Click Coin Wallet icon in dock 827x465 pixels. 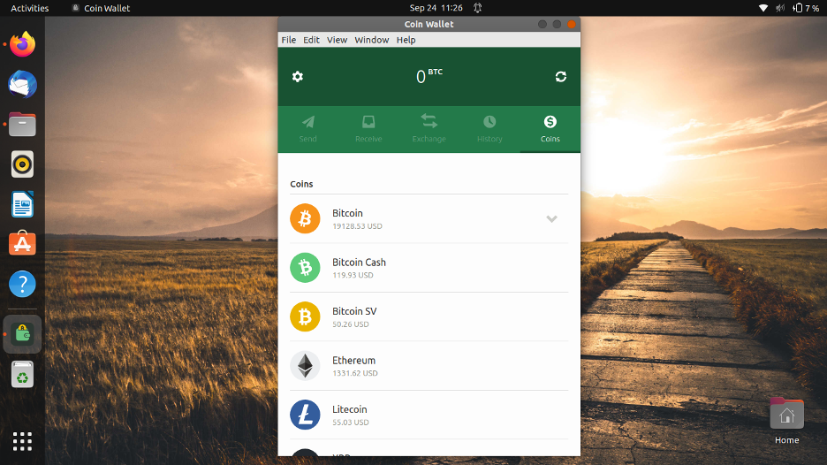coord(22,334)
